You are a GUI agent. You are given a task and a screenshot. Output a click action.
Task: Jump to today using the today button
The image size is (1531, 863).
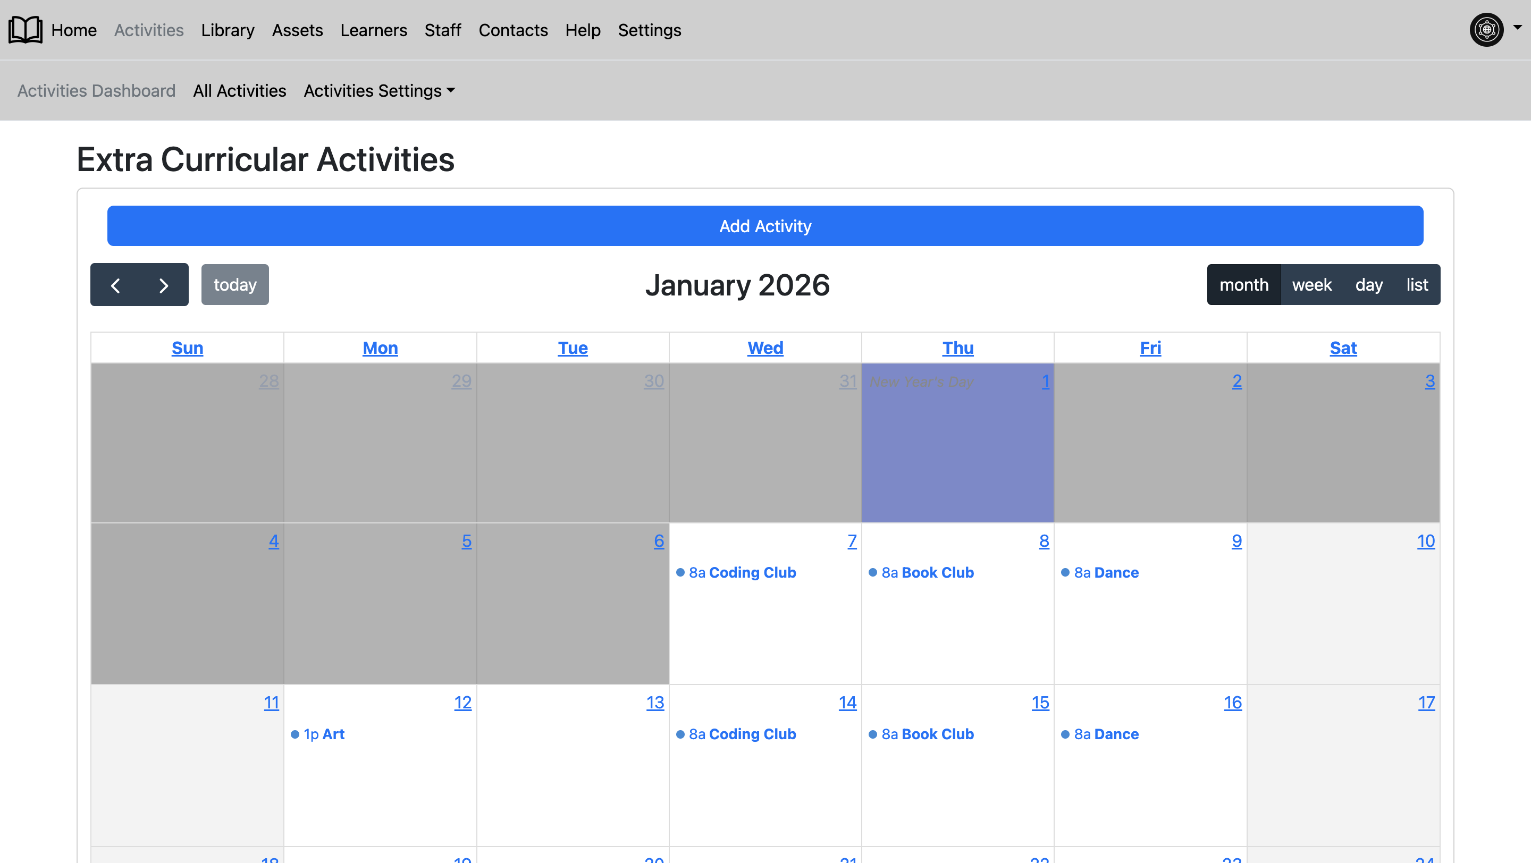coord(235,284)
